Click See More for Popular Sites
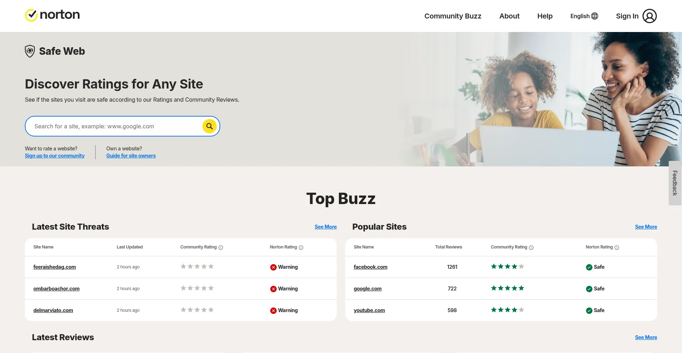 [646, 227]
